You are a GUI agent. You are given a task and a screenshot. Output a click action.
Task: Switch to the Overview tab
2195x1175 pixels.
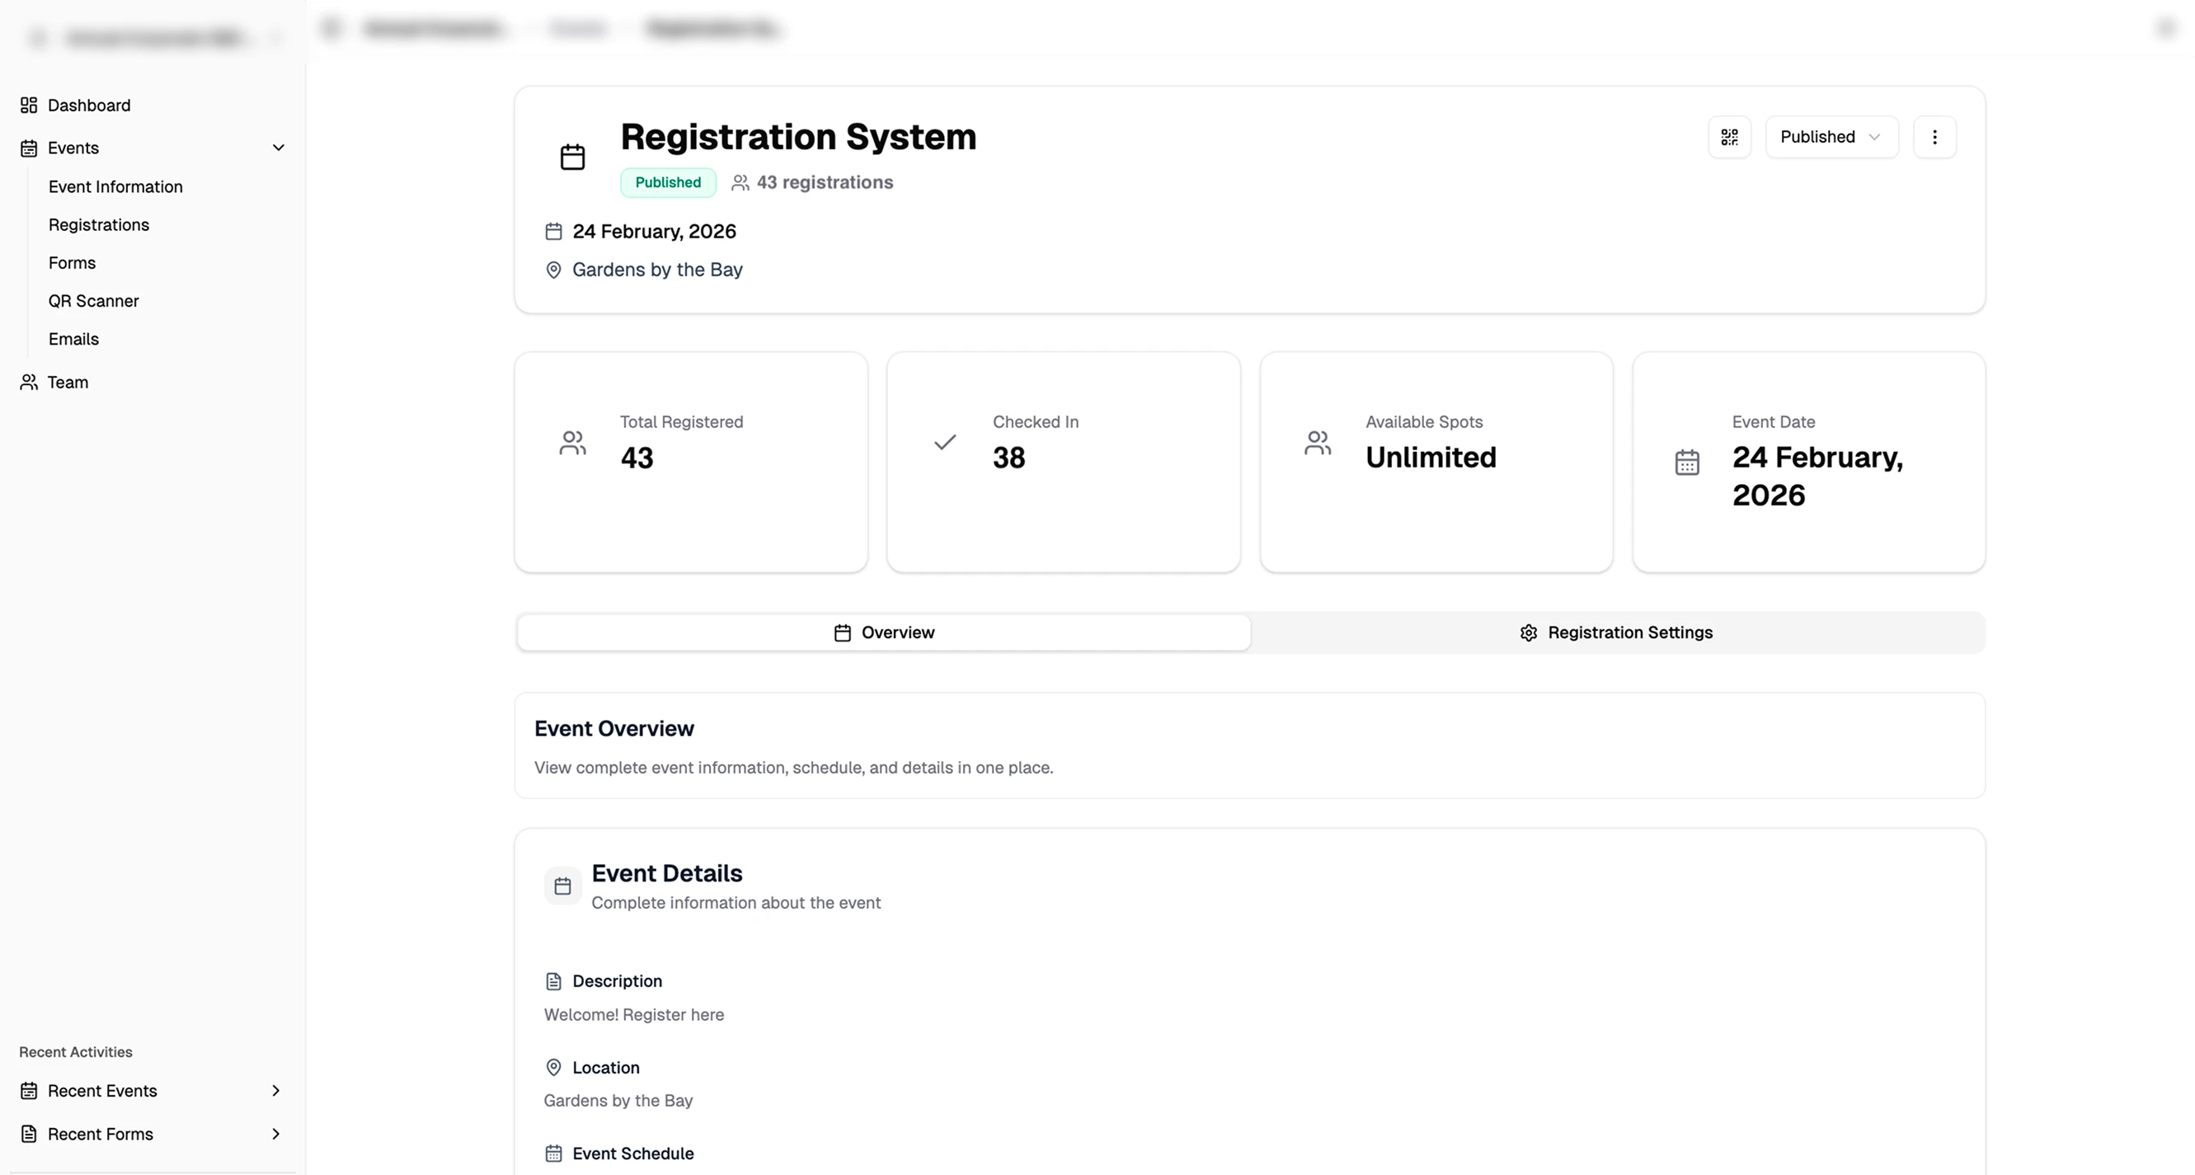pos(883,632)
